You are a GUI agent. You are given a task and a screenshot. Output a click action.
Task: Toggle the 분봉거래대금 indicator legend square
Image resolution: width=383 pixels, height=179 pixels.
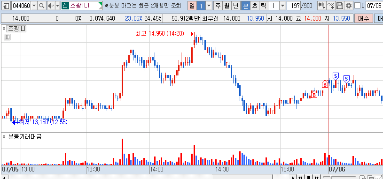point(4,136)
